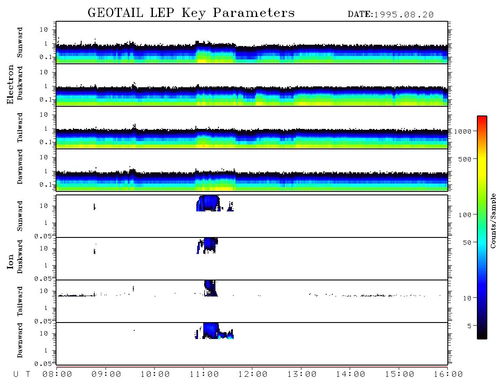Click the "0.1" tick of Electron Sunward panel
The height and width of the screenshot is (382, 496).
[x=46, y=57]
